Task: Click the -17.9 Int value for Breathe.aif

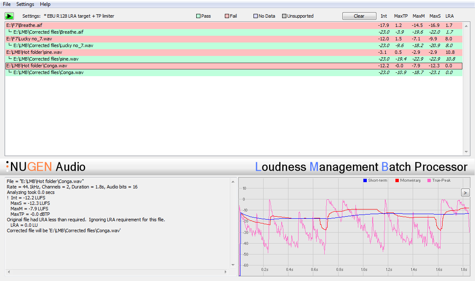Action: (x=384, y=25)
